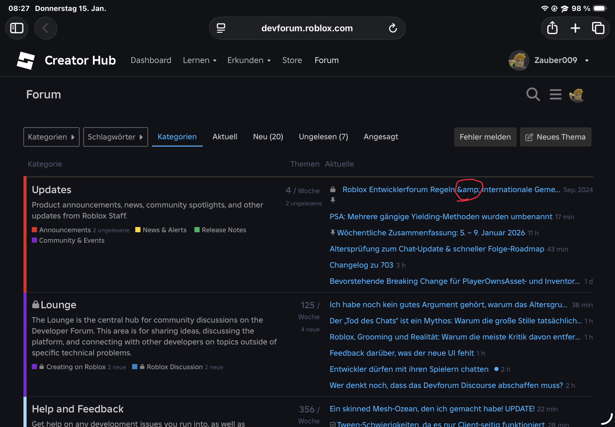Show the tab overview
The width and height of the screenshot is (615, 427).
coord(598,28)
